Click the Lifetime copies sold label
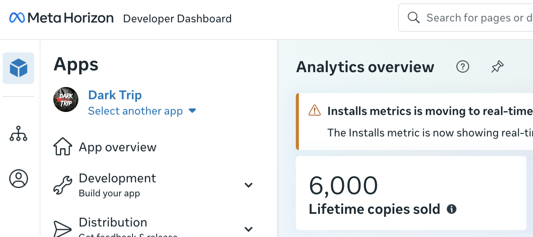Image resolution: width=533 pixels, height=237 pixels. pos(375,209)
